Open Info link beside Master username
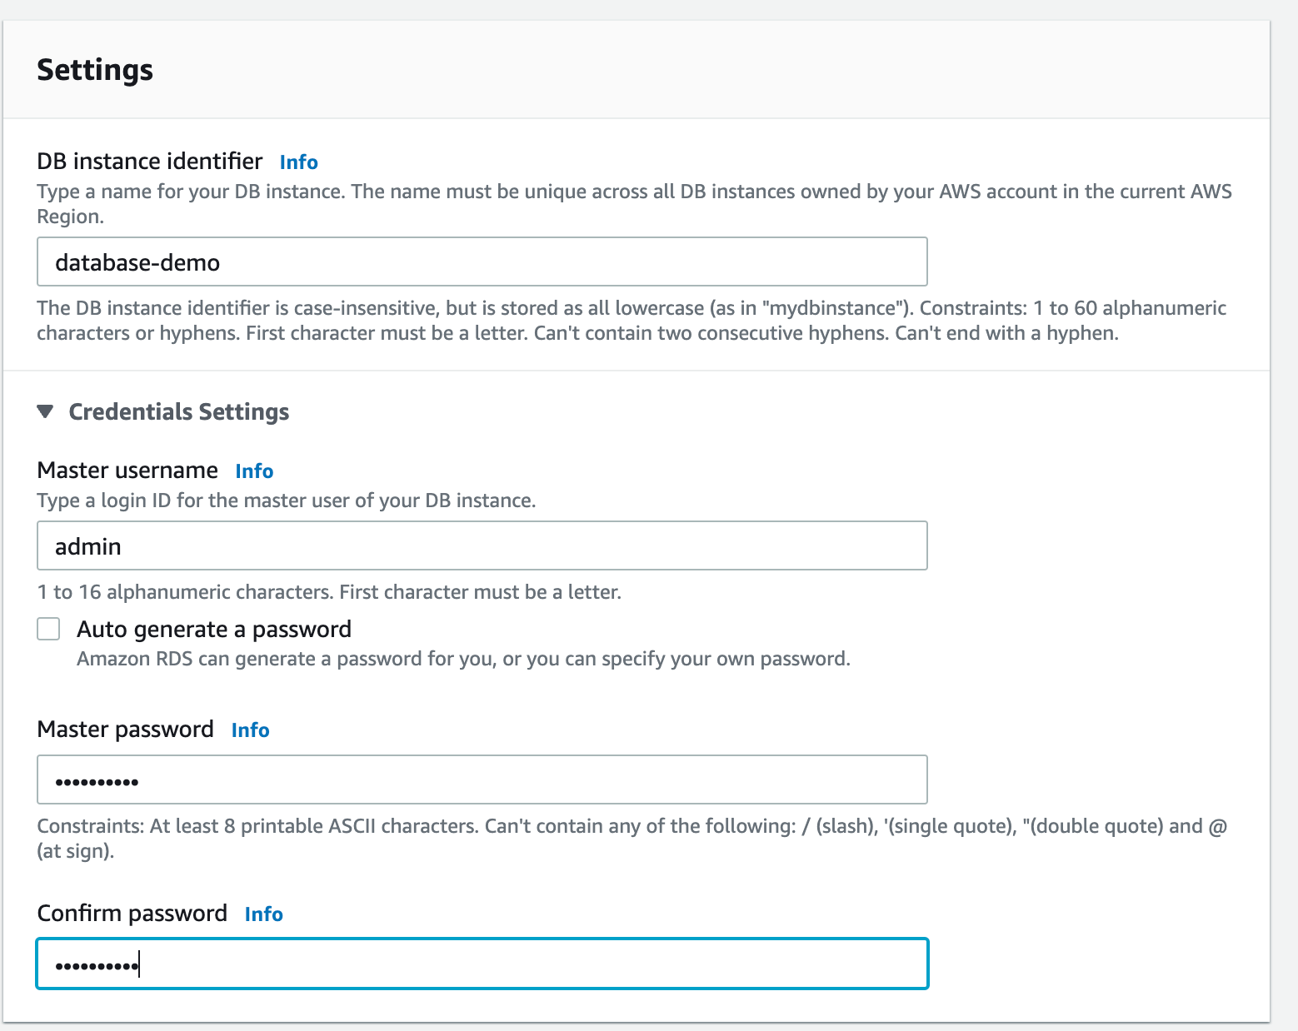 tap(254, 471)
